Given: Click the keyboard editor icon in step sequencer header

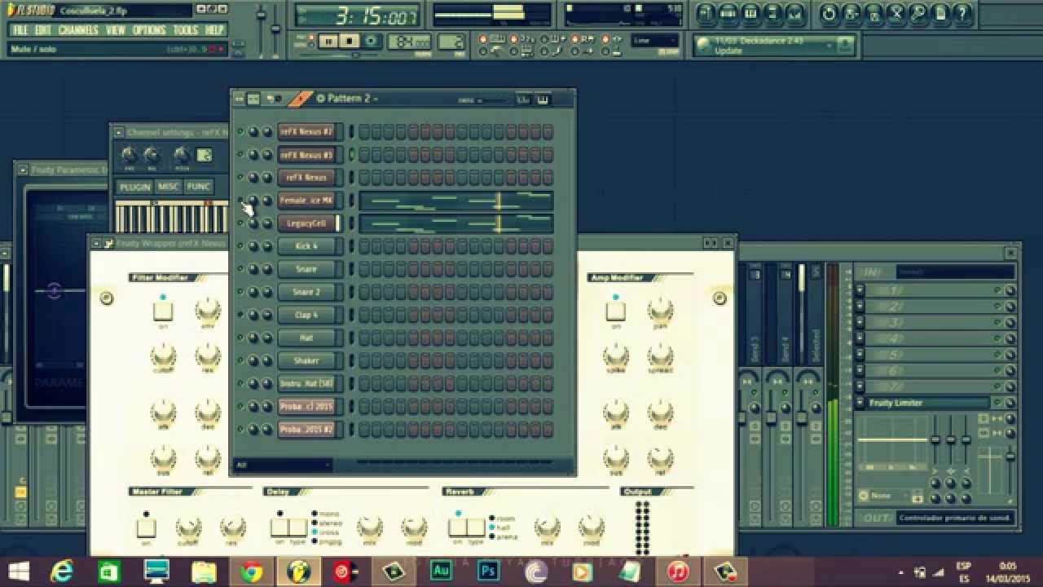Looking at the screenshot, I should tap(544, 99).
